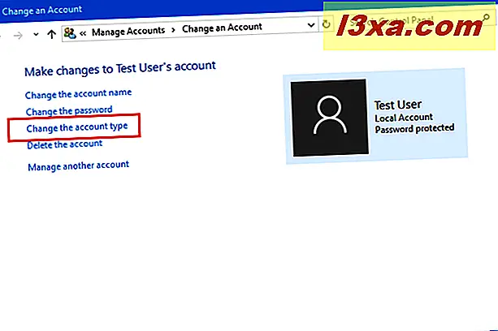Refresh the Change an Account page
Viewport: 498px width, 331px height.
click(x=326, y=24)
